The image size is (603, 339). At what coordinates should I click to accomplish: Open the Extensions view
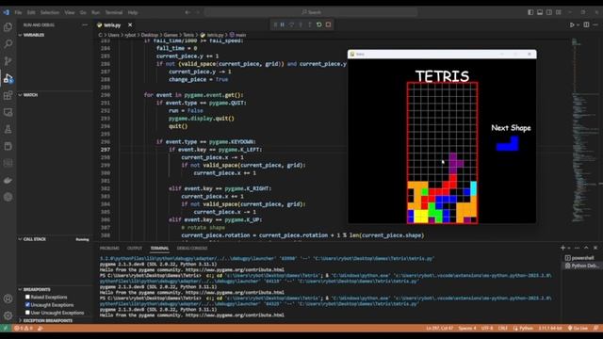[x=8, y=95]
